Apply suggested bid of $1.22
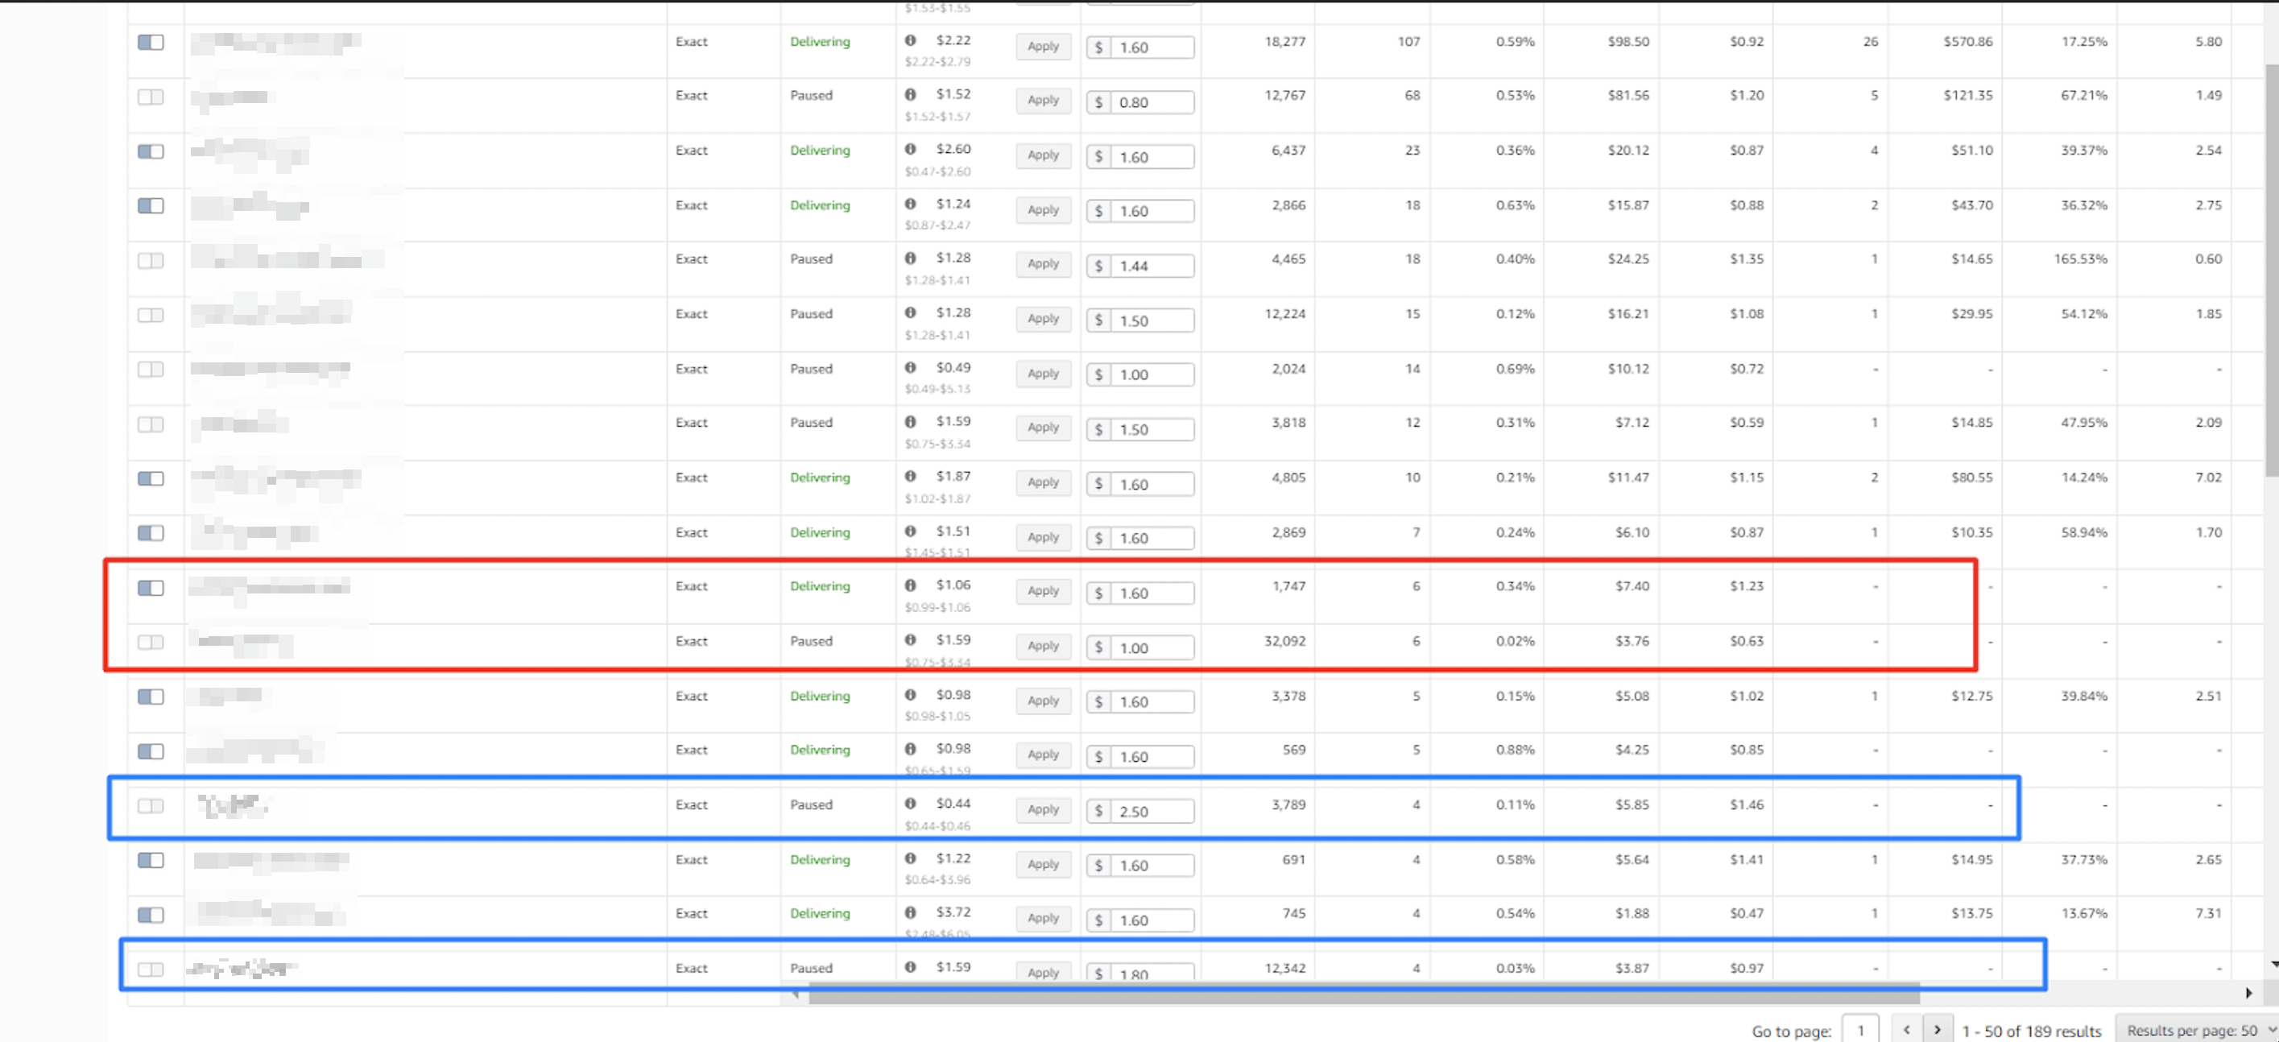 (1043, 864)
